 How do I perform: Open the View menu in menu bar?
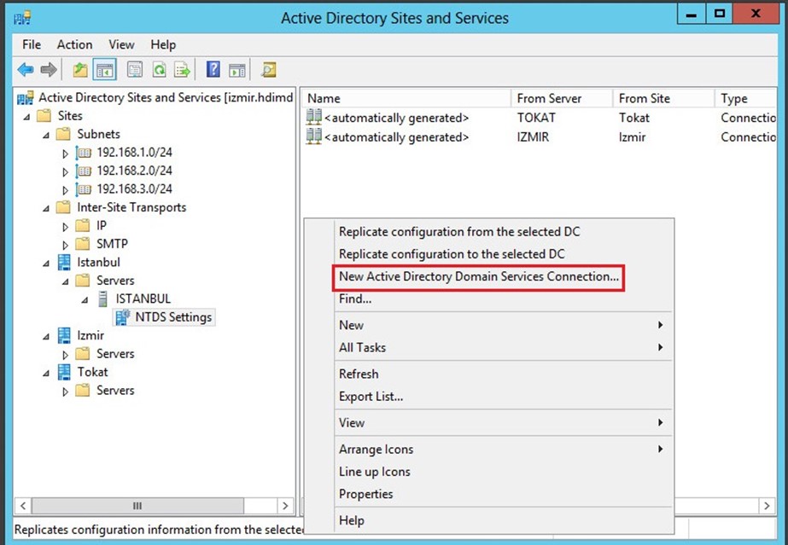pyautogui.click(x=121, y=44)
